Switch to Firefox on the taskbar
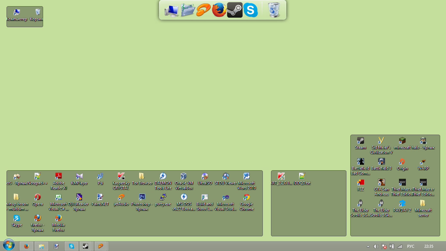 (26, 246)
